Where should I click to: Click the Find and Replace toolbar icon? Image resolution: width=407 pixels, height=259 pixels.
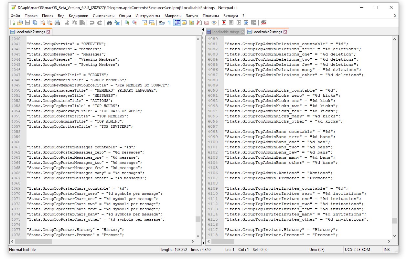pos(117,23)
